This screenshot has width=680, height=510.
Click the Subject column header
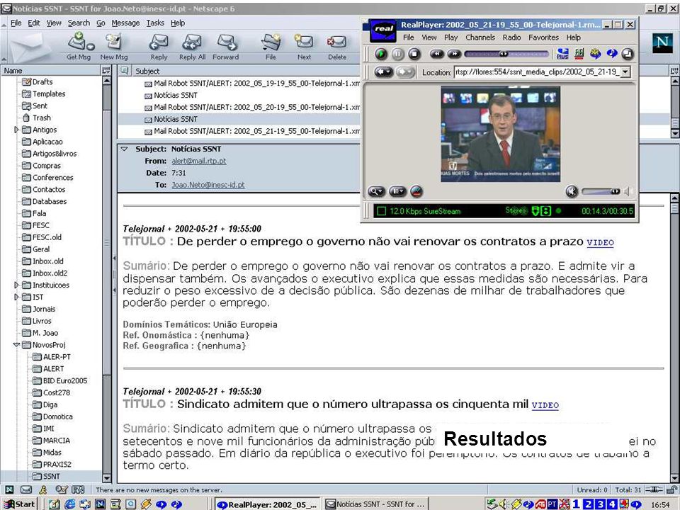(x=246, y=71)
